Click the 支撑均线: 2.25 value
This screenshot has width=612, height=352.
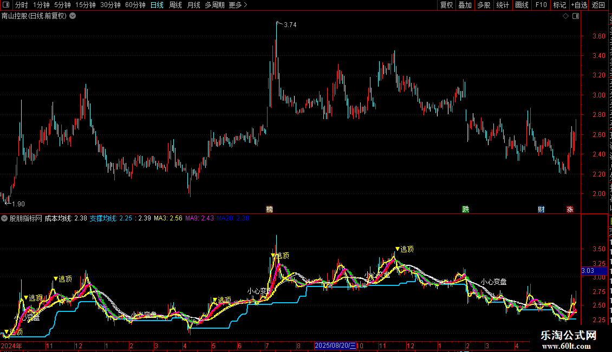pos(111,218)
